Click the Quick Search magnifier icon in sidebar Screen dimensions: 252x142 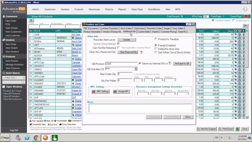(x=23, y=82)
